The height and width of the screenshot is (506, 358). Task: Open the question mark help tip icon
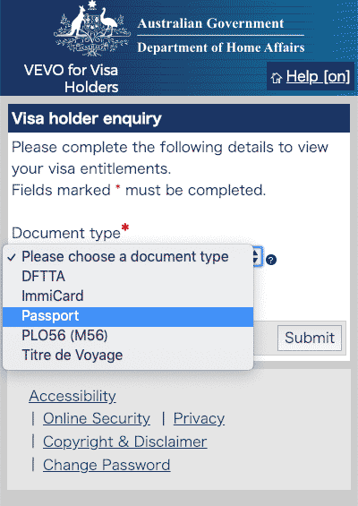pyautogui.click(x=271, y=260)
